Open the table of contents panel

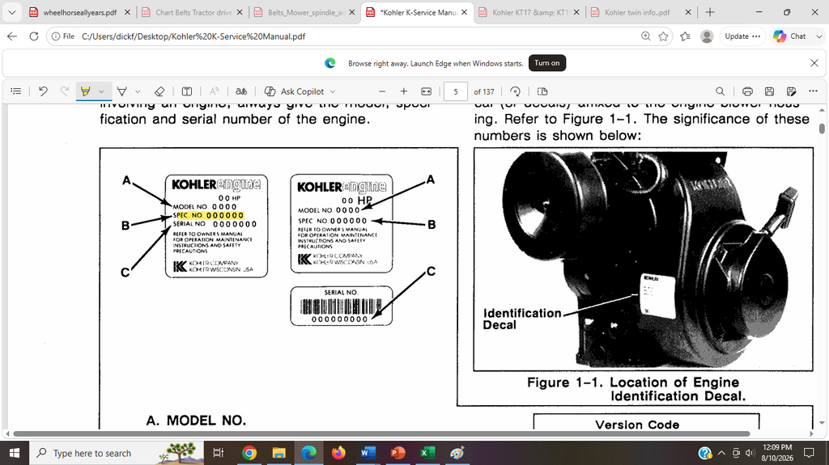16,91
